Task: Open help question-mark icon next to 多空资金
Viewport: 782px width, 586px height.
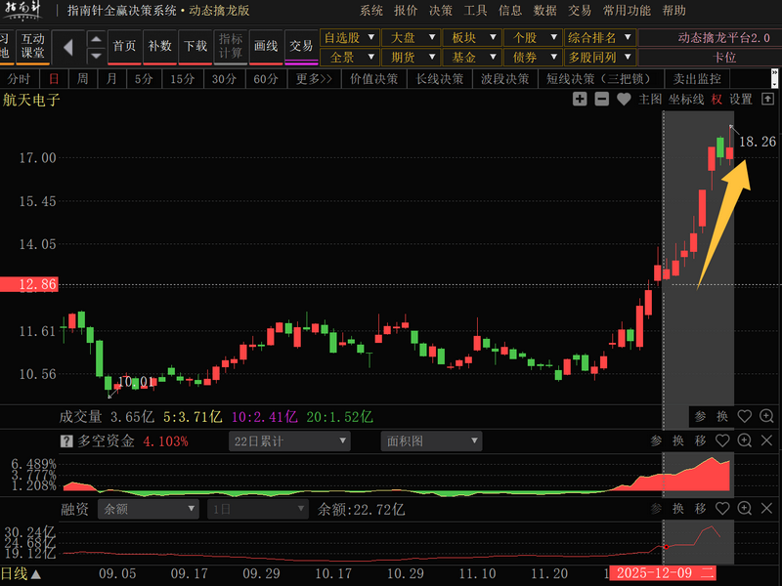Action: click(x=67, y=441)
